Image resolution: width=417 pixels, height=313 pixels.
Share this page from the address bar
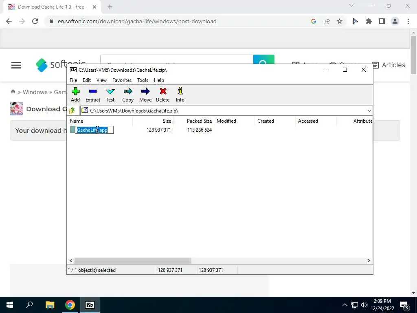(327, 21)
